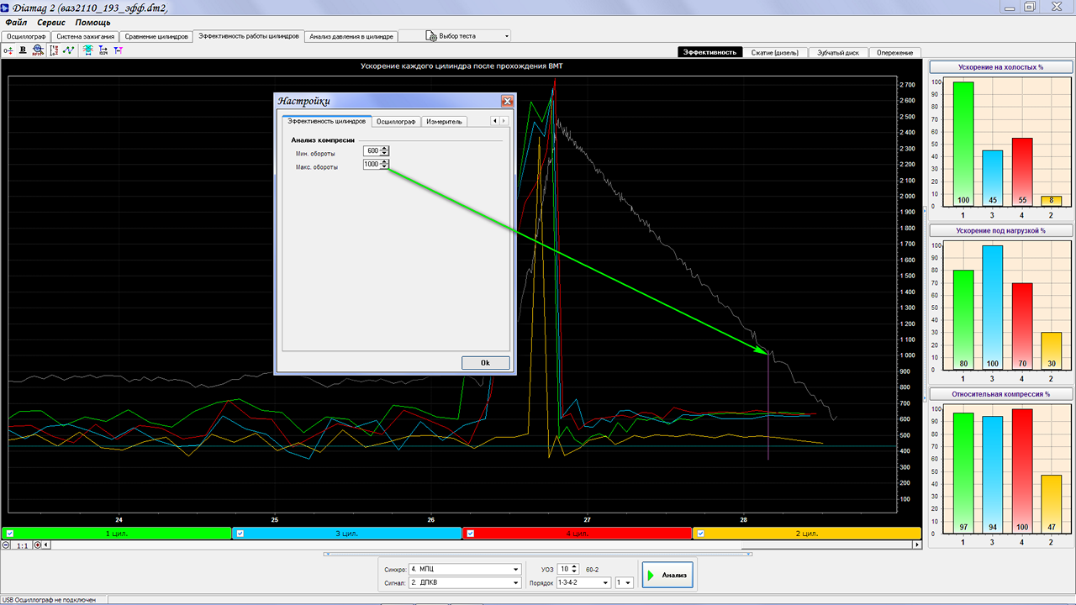
Task: Click the zoom-out minus icon below the graph
Action: (7, 545)
